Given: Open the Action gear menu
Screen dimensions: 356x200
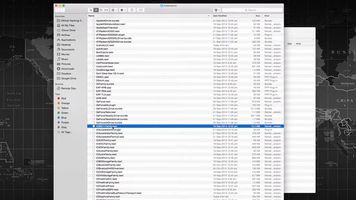Looking at the screenshot, I should coord(123,10).
